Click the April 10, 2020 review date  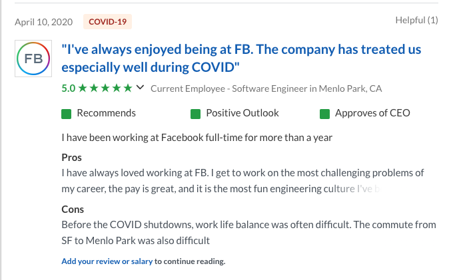click(x=44, y=22)
